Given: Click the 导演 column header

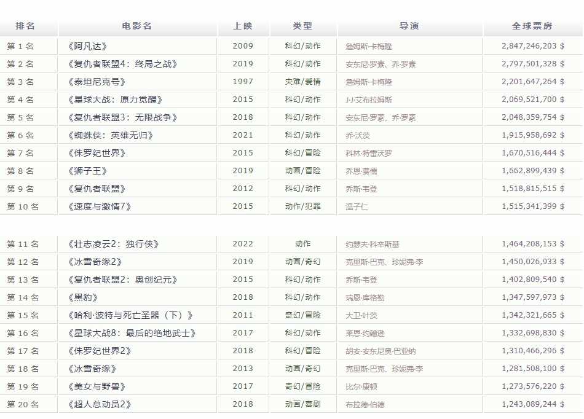Looking at the screenshot, I should click(x=409, y=26).
